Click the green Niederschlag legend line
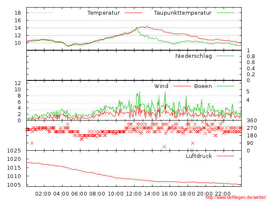The height and width of the screenshot is (201, 268). click(225, 56)
